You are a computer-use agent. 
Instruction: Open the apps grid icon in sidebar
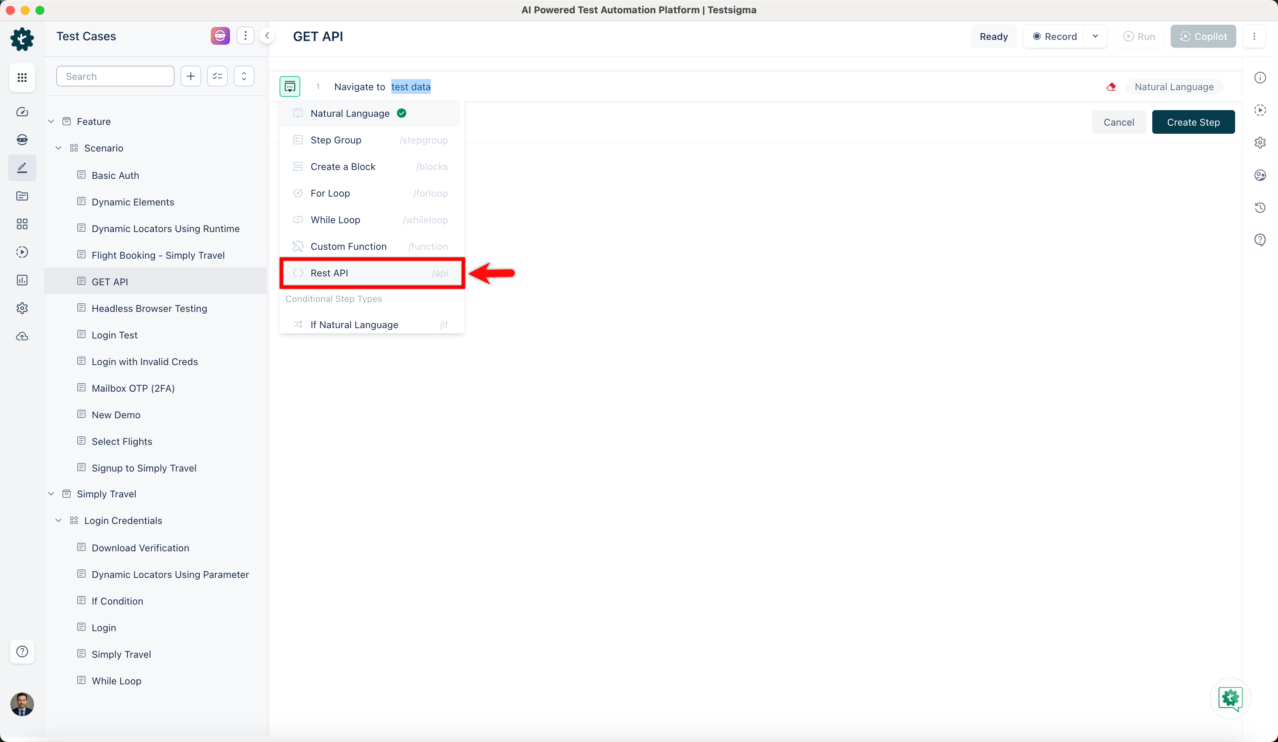click(x=22, y=77)
